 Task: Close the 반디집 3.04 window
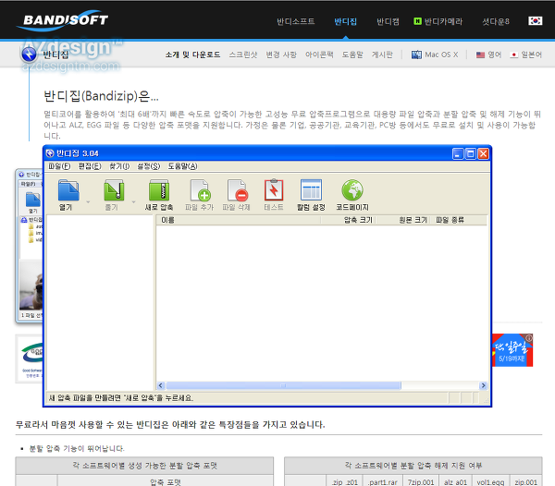(483, 153)
